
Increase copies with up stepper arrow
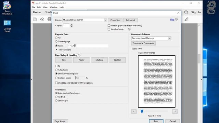[x=71, y=25]
